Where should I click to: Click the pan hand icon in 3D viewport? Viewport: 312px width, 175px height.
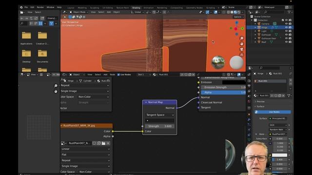click(242, 44)
